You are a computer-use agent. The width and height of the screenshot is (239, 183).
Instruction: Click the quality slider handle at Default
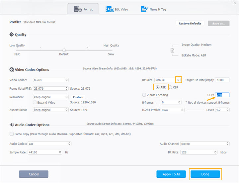(64, 50)
